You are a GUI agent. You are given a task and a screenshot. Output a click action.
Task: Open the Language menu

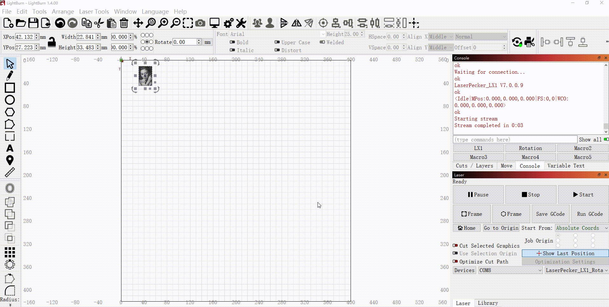click(x=155, y=11)
